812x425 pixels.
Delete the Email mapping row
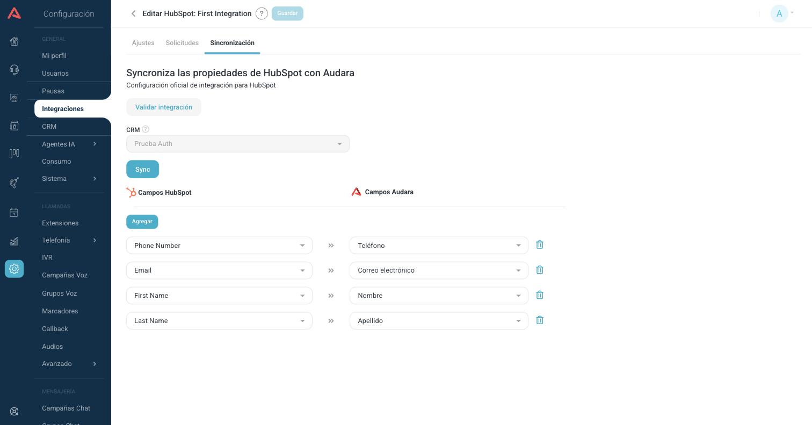click(540, 270)
